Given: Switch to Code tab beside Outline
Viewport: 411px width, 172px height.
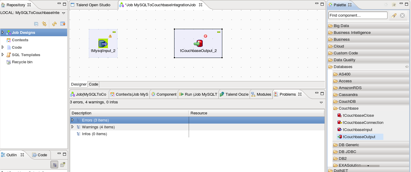Looking at the screenshot, I should [x=40, y=155].
